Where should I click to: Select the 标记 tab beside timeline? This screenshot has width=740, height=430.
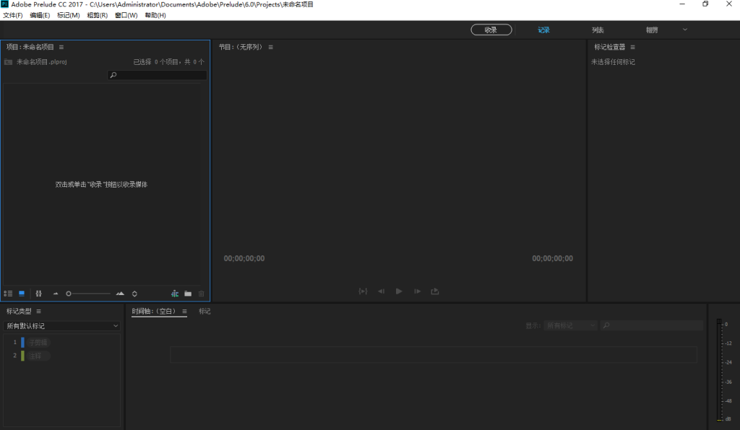click(x=205, y=312)
